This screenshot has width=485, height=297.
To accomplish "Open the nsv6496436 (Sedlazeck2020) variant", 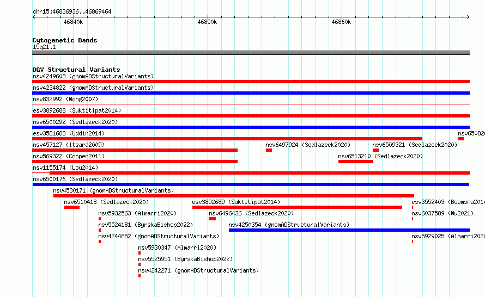I will (x=251, y=213).
